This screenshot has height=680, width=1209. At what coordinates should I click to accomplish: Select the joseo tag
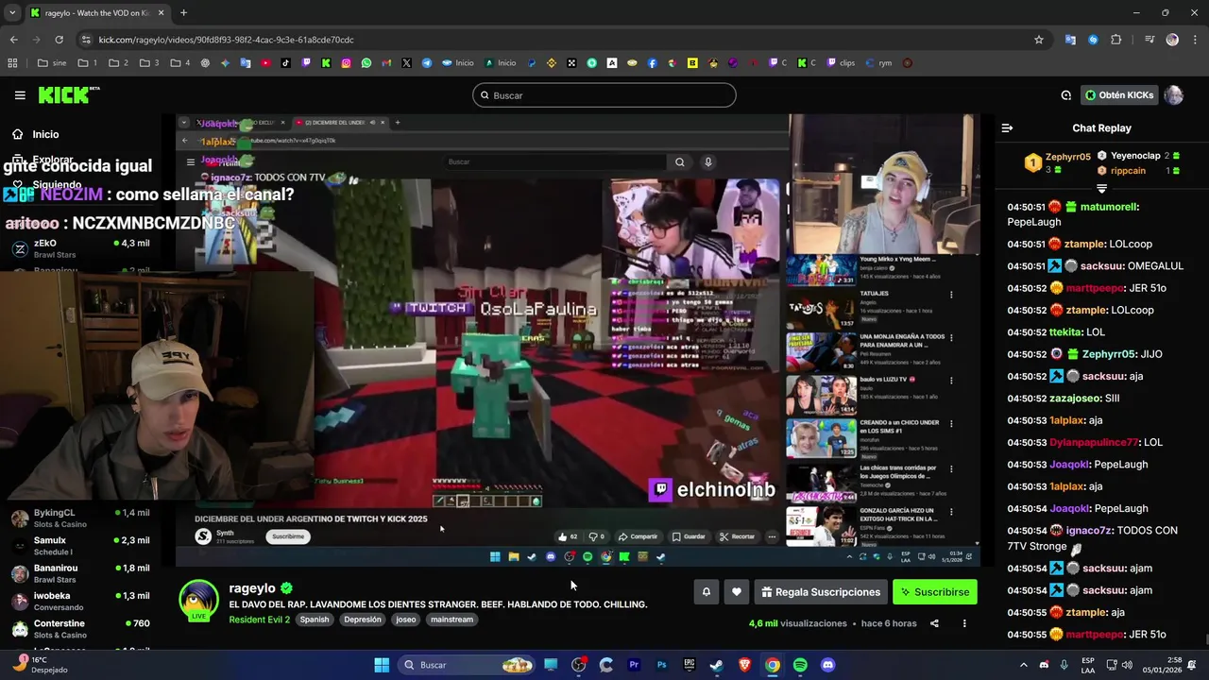pyautogui.click(x=406, y=620)
